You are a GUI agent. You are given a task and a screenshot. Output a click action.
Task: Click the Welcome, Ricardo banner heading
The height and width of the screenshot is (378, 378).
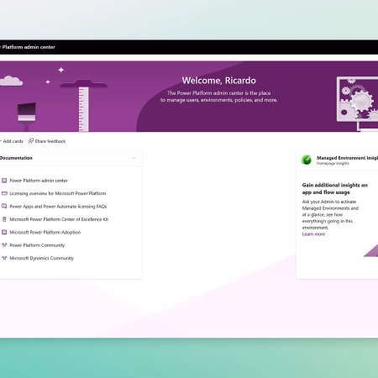219,81
